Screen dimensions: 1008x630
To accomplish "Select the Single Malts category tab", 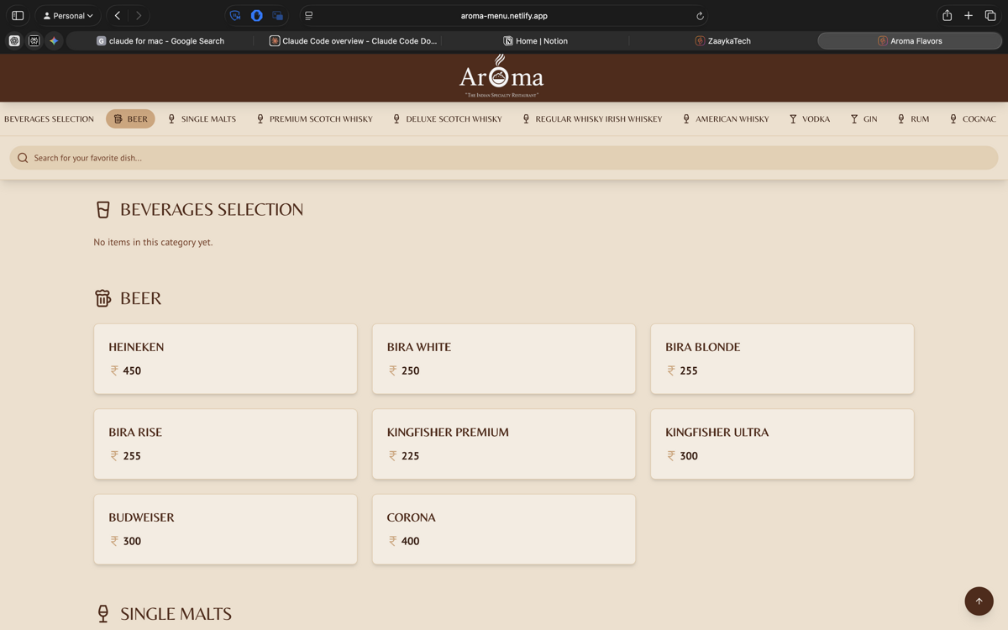I will click(202, 119).
